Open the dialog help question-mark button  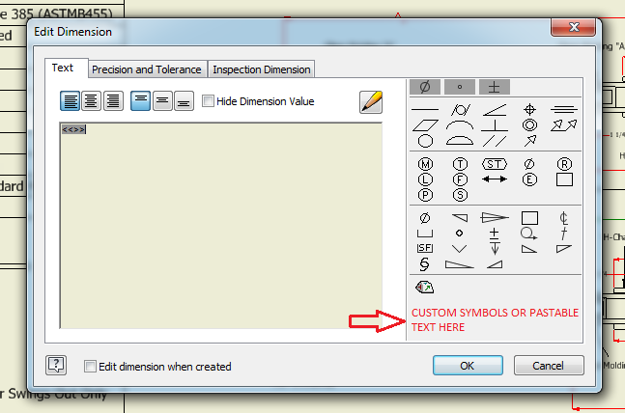[x=56, y=365]
